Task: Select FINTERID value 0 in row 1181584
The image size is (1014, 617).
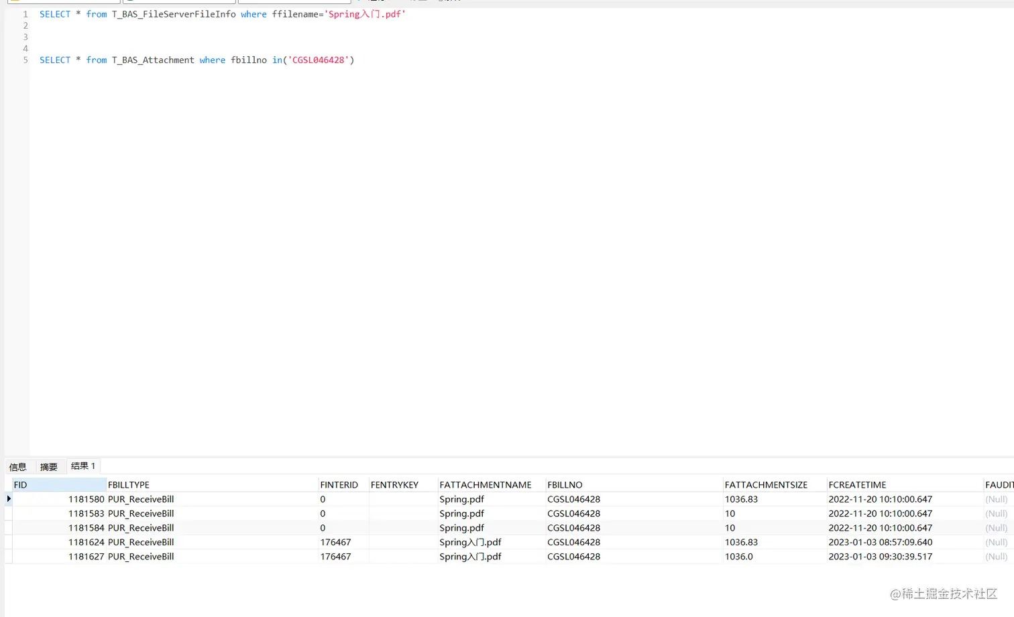Action: pos(323,528)
